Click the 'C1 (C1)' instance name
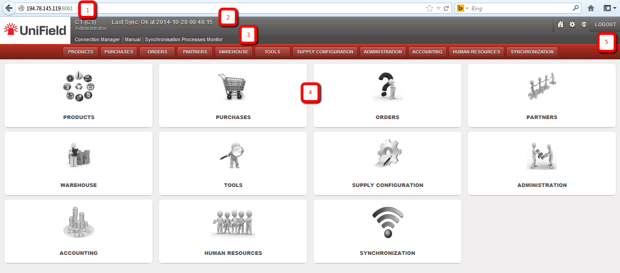This screenshot has width=620, height=273. pos(85,22)
